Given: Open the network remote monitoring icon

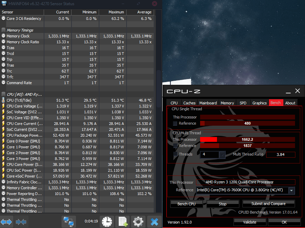Looking at the screenshot, I should [x=69, y=221].
